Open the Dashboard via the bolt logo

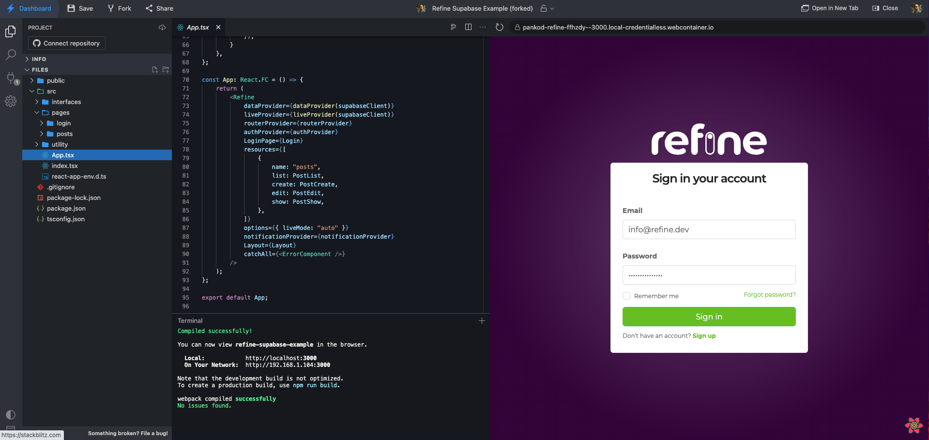tap(11, 8)
